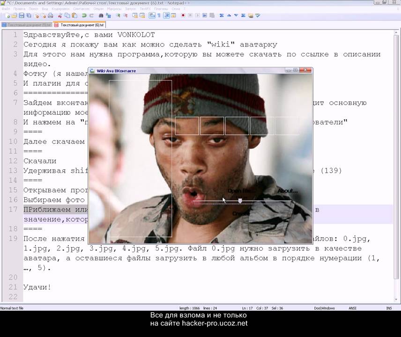Image resolution: width=401 pixels, height=337 pixels.
Task: Open the Плагины menu
Action: tap(161, 9)
